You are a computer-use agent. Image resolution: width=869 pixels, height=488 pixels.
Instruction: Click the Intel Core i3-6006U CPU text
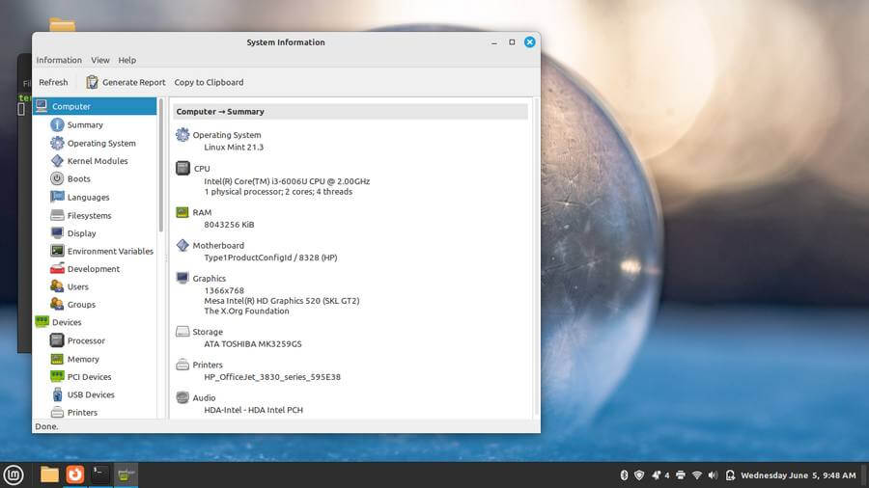tap(287, 181)
